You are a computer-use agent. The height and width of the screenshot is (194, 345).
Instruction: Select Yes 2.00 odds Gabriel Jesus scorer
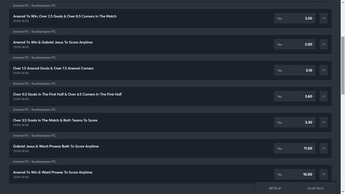[294, 44]
